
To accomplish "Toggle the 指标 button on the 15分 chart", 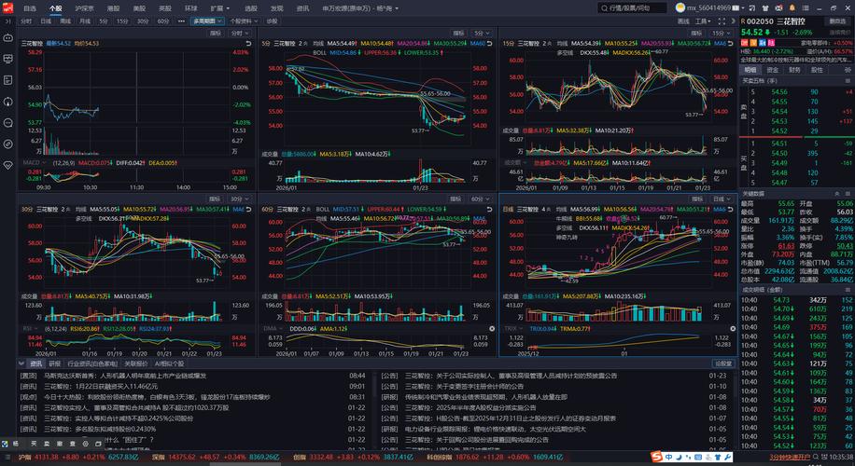I will coord(699,33).
